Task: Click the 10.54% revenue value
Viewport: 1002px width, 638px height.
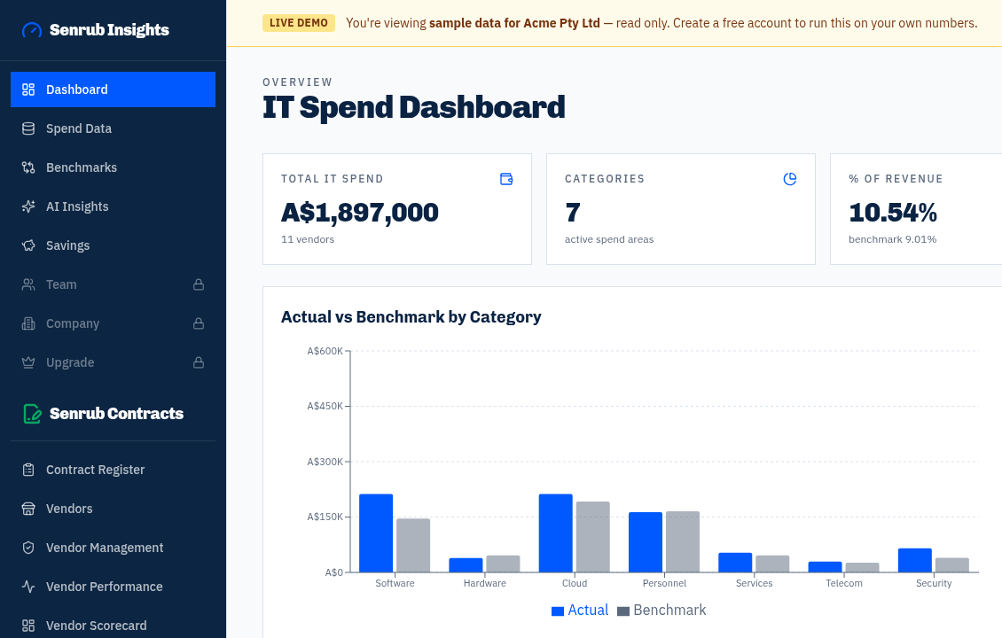Action: [893, 213]
